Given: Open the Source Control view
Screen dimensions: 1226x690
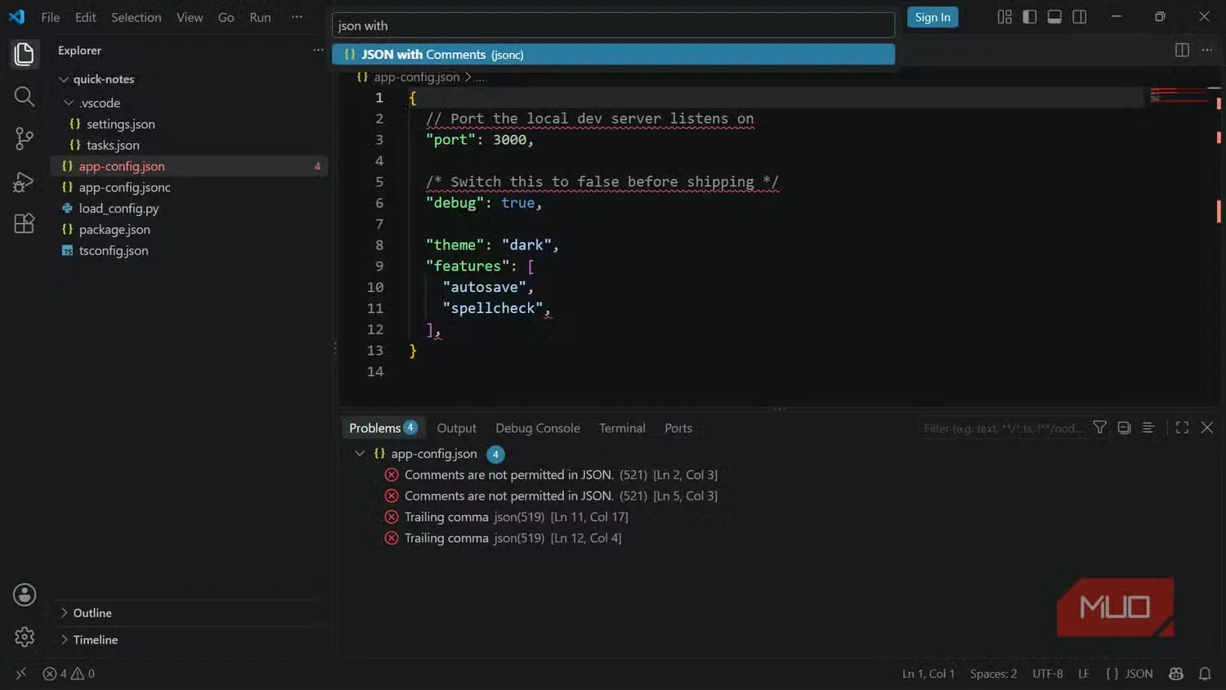Looking at the screenshot, I should 24,139.
